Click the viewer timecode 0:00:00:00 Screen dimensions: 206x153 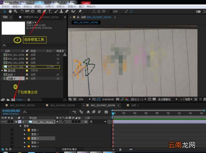coord(108,99)
